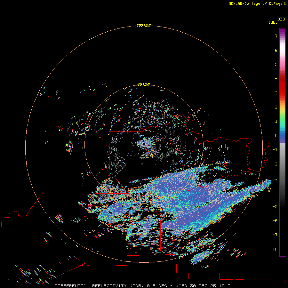The width and height of the screenshot is (288, 288).
Task: Click the -6 value on color scale
Action: pyautogui.click(x=275, y=221)
